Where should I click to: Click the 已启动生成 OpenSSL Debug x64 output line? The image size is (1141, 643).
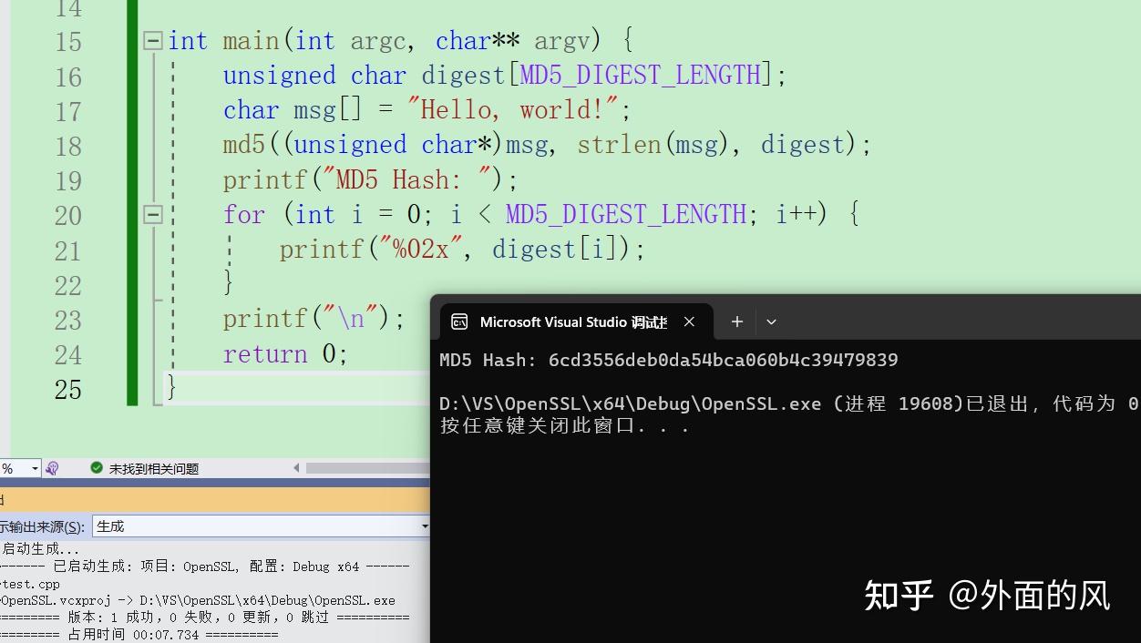coord(205,566)
